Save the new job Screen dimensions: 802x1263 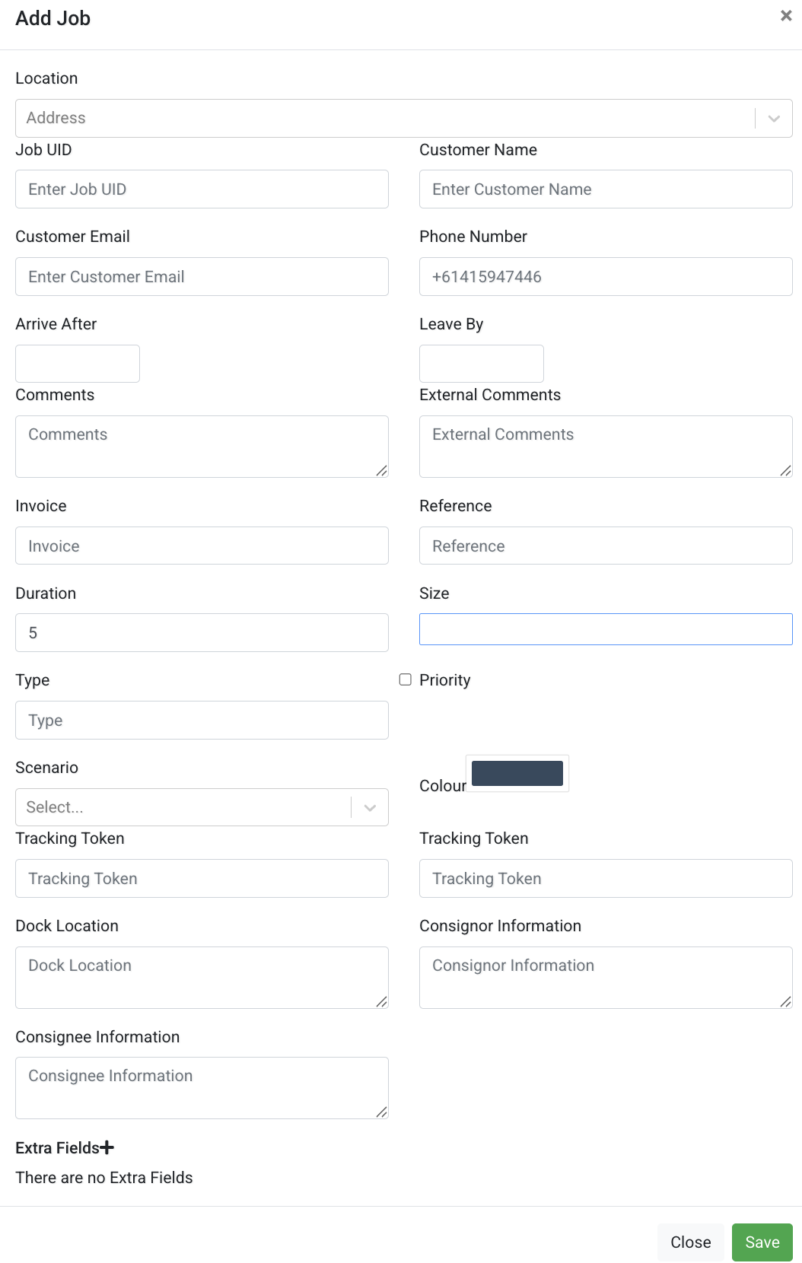[x=762, y=1242]
